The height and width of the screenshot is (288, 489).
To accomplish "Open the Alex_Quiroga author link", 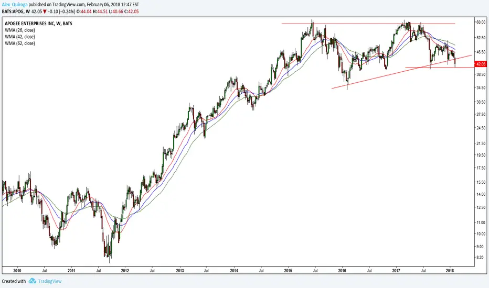I will click(15, 5).
